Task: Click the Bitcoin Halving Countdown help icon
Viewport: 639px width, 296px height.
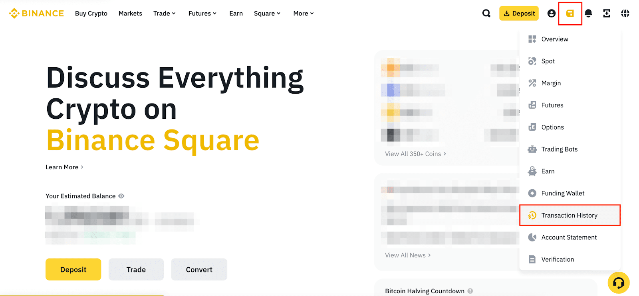Action: (470, 291)
